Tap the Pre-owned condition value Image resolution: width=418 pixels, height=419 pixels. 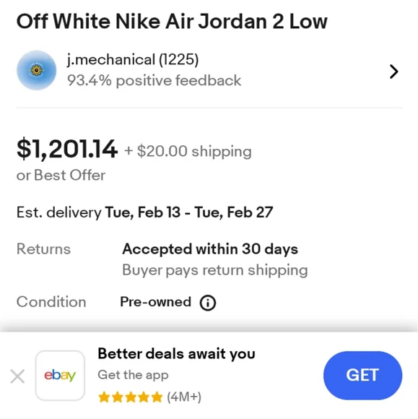[156, 302]
